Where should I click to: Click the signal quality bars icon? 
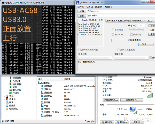(x=150, y=95)
